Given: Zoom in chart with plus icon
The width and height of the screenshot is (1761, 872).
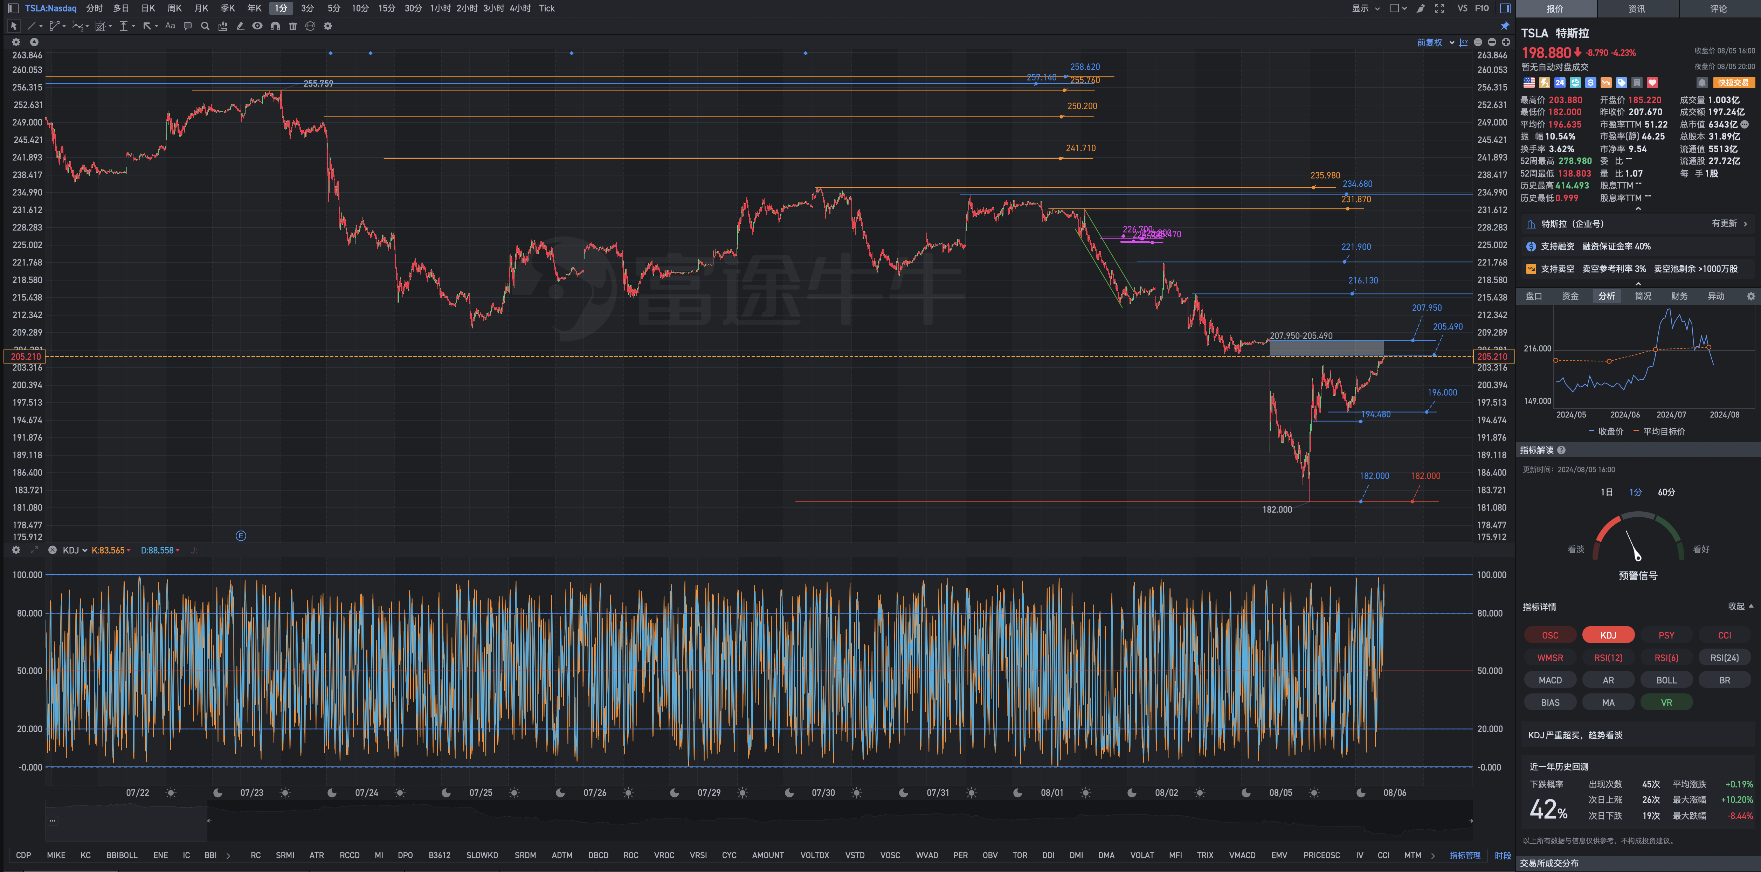Looking at the screenshot, I should [x=1505, y=42].
